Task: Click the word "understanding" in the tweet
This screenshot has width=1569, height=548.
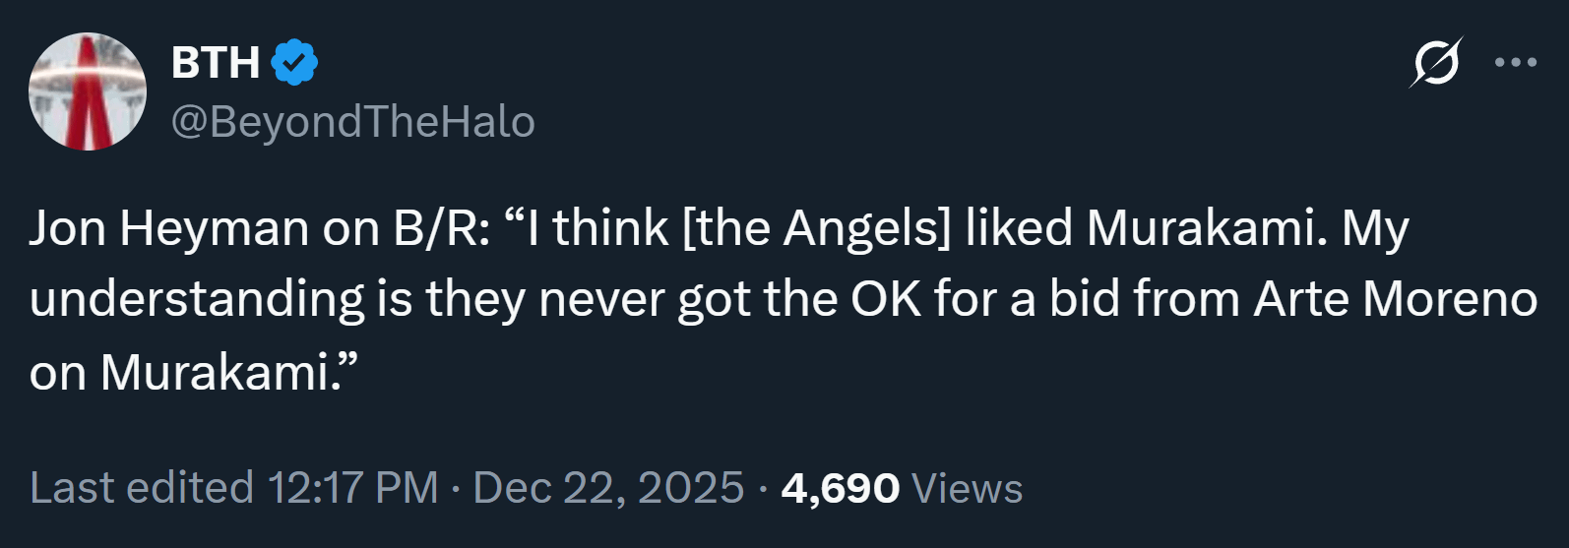Action: pyautogui.click(x=197, y=300)
